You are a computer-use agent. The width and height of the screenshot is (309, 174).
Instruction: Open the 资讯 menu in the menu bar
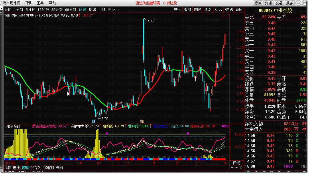point(28,3)
